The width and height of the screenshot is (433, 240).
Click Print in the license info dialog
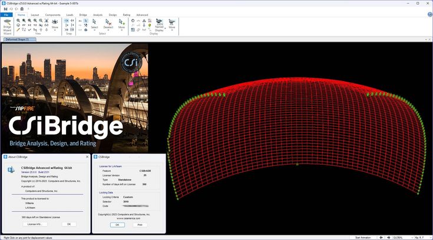pyautogui.click(x=140, y=225)
